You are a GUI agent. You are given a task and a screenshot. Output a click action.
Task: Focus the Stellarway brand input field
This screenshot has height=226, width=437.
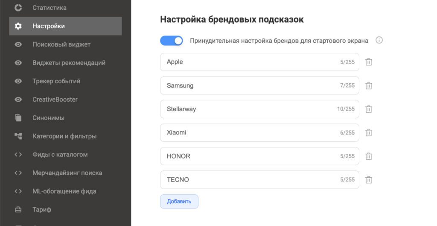point(259,109)
